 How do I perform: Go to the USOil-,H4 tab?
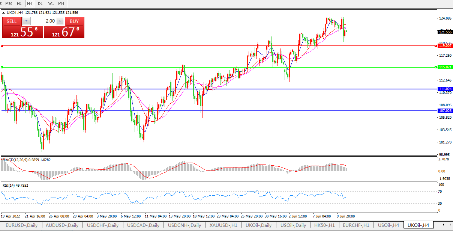tap(388, 225)
